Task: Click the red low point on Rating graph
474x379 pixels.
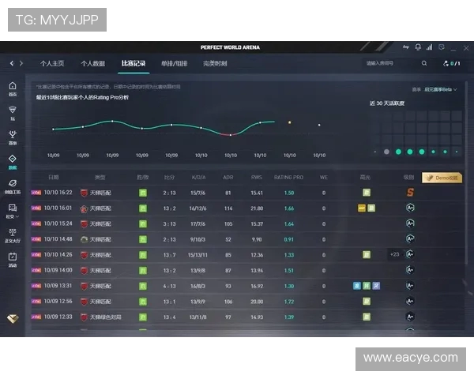Action: coord(231,135)
